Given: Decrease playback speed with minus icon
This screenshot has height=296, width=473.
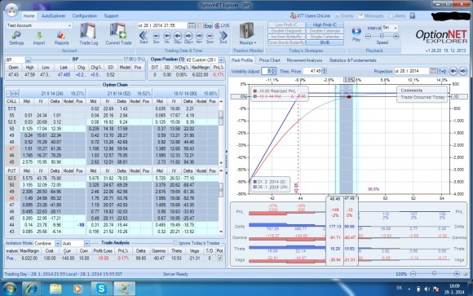Looking at the screenshot, I should 368,36.
